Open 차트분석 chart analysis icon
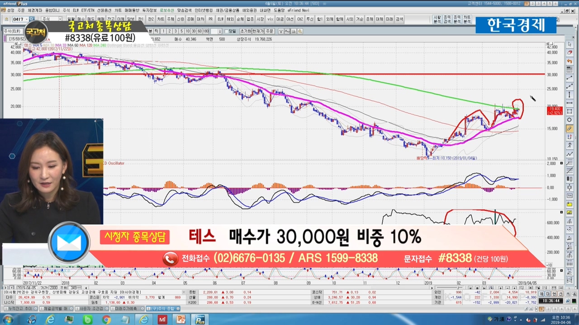Screen dimensions: 579x325 (x=467, y=19)
